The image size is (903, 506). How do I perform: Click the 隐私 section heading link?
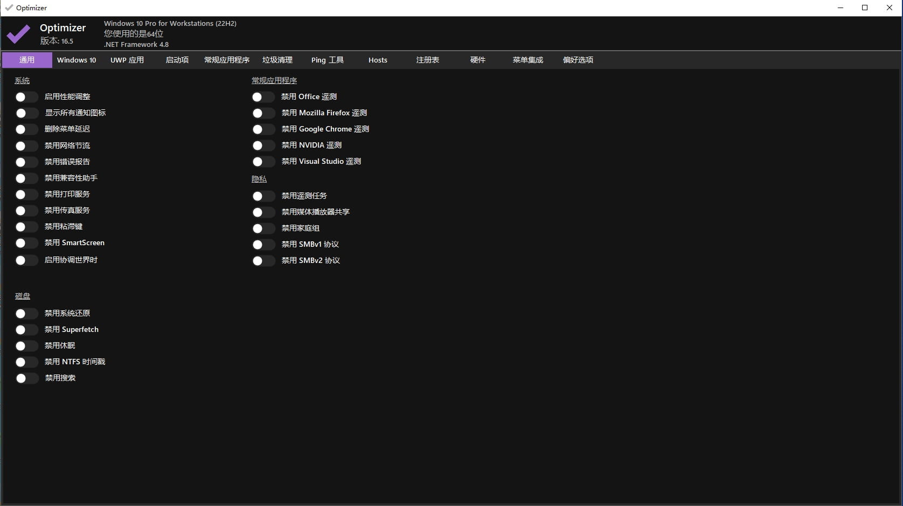[259, 179]
